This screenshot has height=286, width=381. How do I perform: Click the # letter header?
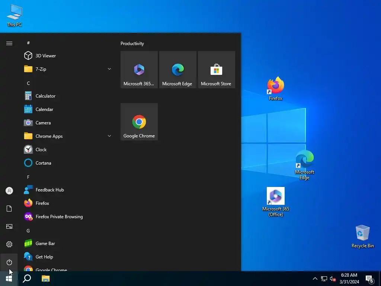(x=28, y=43)
